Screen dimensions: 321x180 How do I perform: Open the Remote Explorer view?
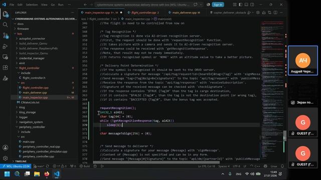[6, 57]
